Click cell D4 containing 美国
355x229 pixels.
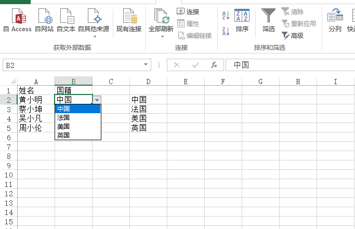pos(148,118)
